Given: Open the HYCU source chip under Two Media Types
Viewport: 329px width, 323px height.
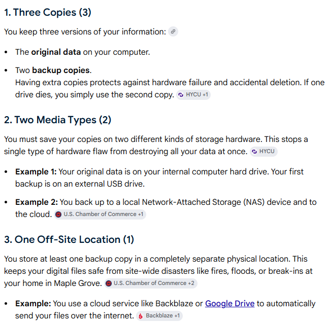Looking at the screenshot, I should [x=264, y=152].
